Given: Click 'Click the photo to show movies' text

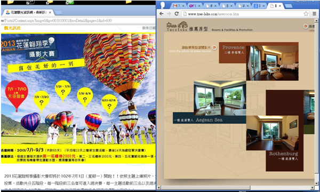Looking at the screenshot, I should 190,51.
